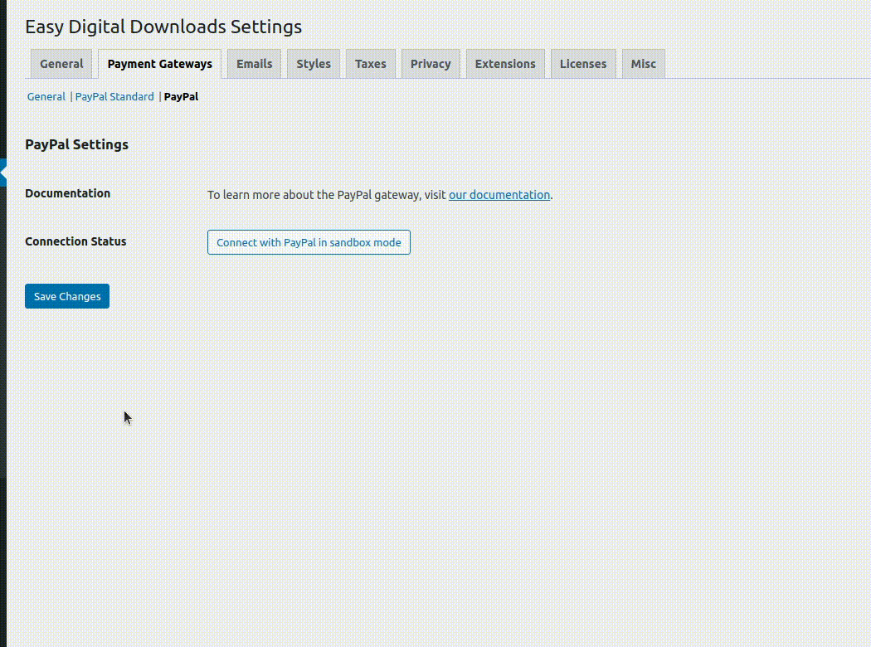
Task: Switch to the Emails tab
Action: [254, 63]
